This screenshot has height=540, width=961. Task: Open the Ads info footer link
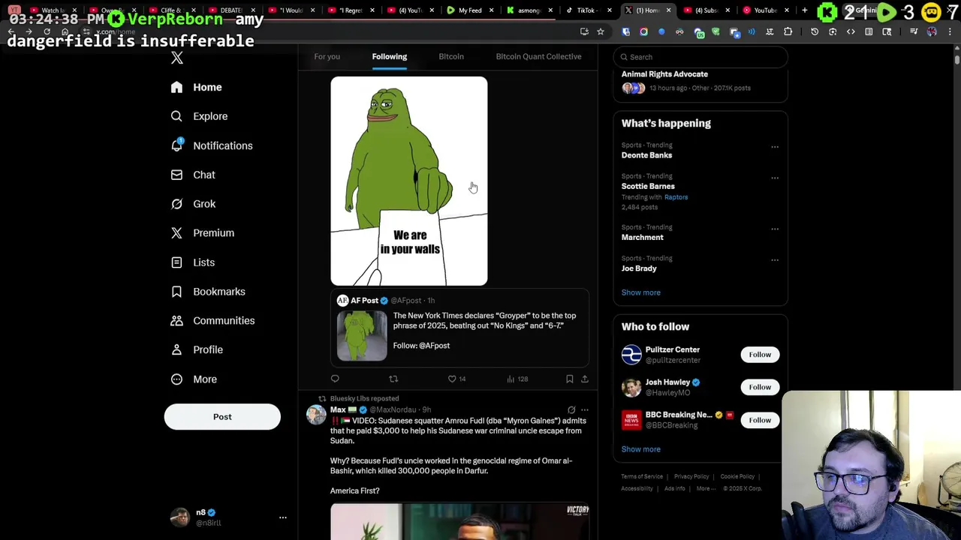pos(674,489)
